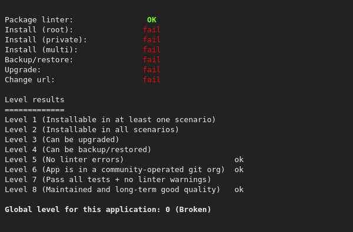Click the Level 3 Can be upgraded line

(62, 140)
